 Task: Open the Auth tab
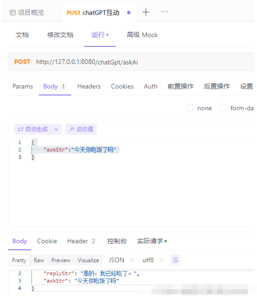point(151,86)
